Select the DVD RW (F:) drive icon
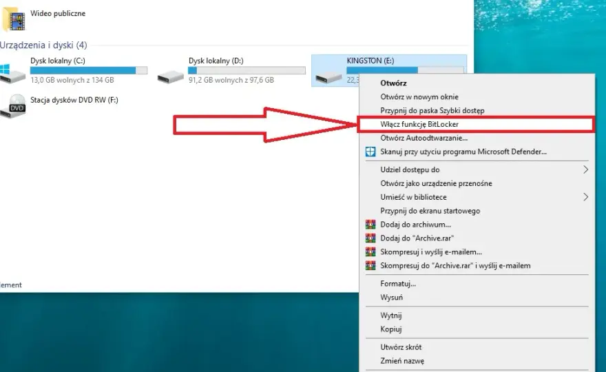Screen dimensions: 606x372 [x=13, y=106]
